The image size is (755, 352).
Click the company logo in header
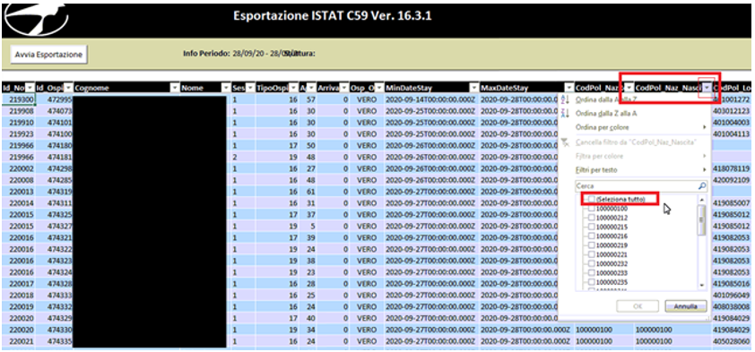(x=36, y=19)
